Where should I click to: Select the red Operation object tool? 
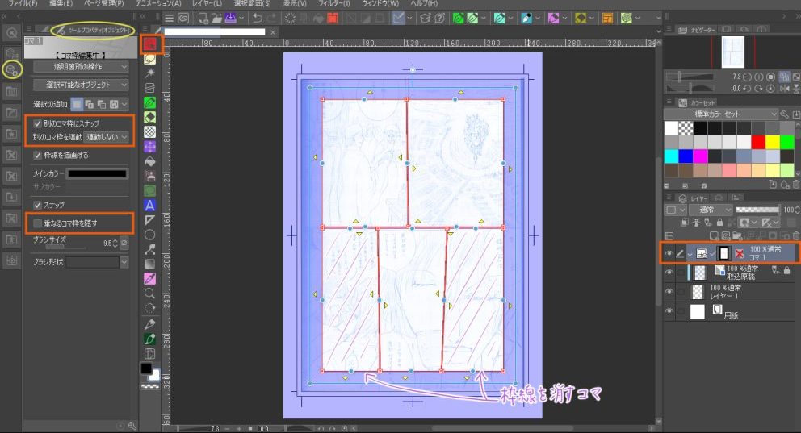pos(149,44)
